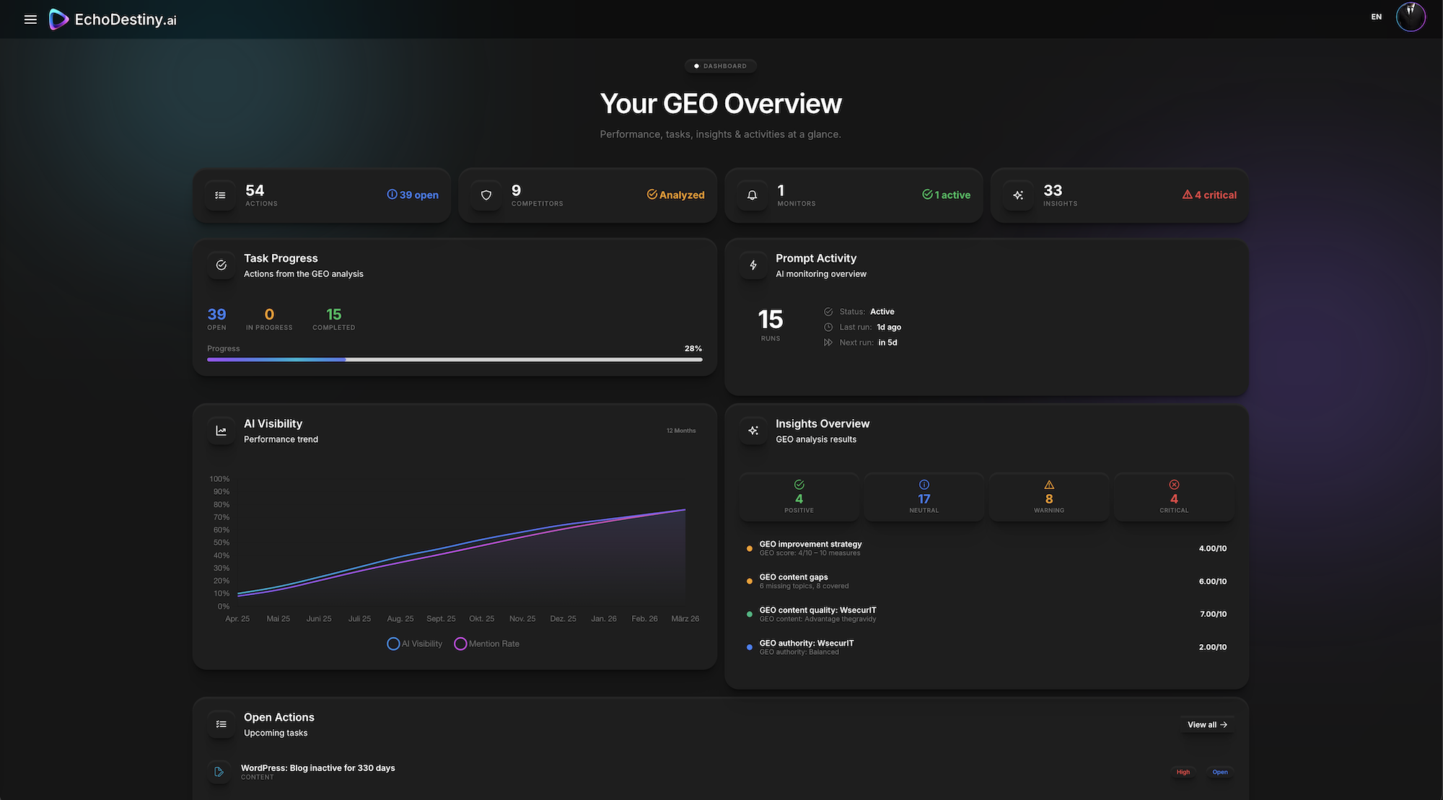1443x800 pixels.
Task: Enable the Positive insights filter
Action: 799,496
